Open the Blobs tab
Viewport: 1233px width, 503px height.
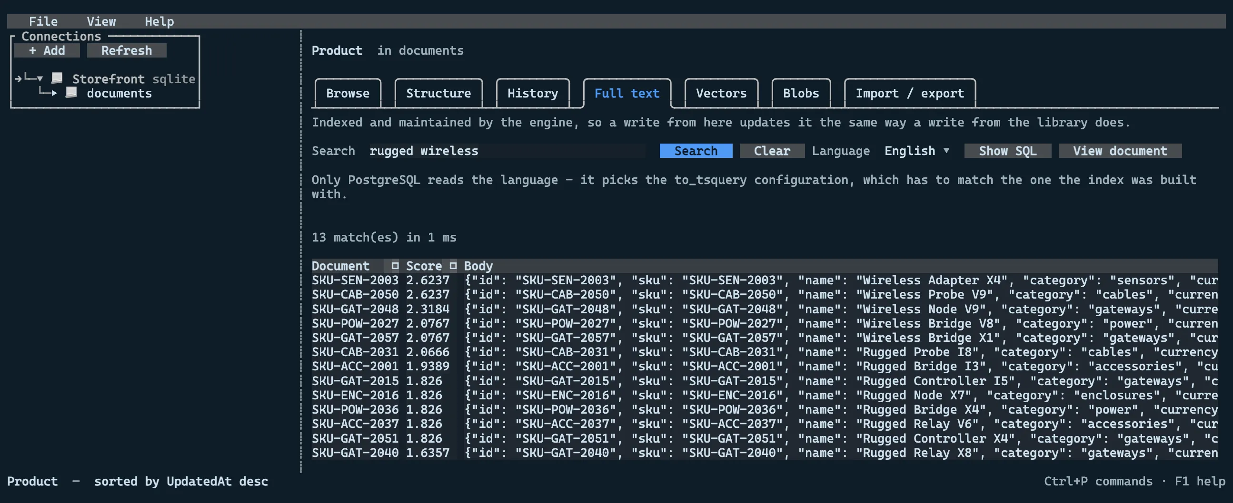(x=801, y=93)
